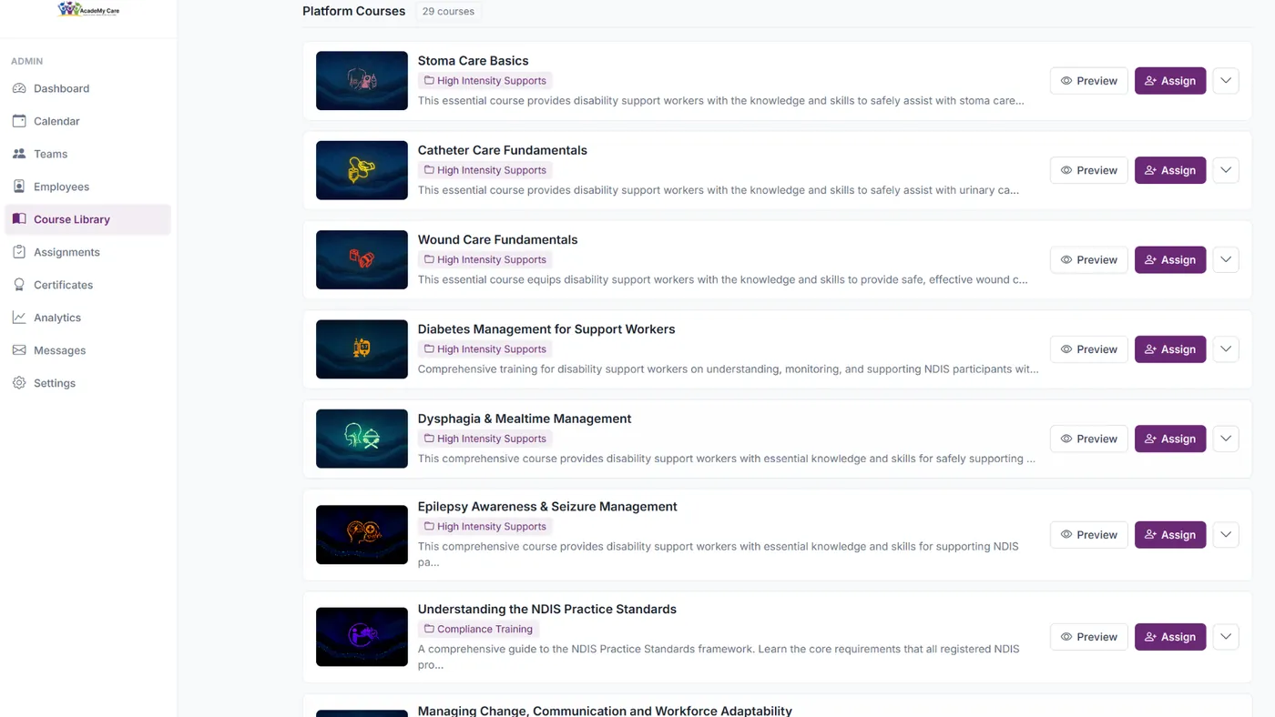The width and height of the screenshot is (1275, 717).
Task: Click the AcadeMy Care logo
Action: pyautogui.click(x=88, y=9)
